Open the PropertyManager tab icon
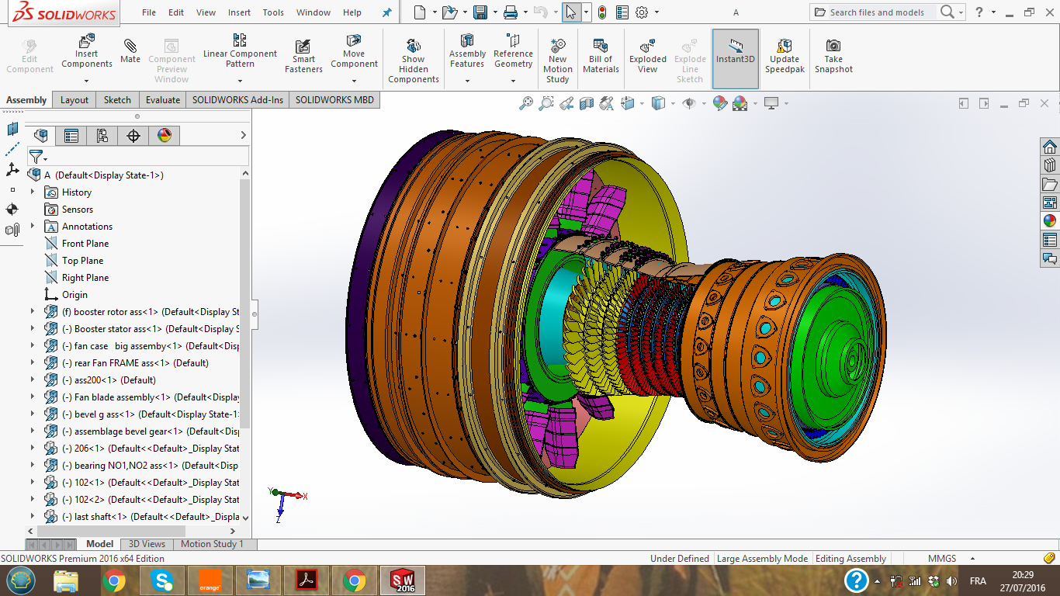 point(71,136)
